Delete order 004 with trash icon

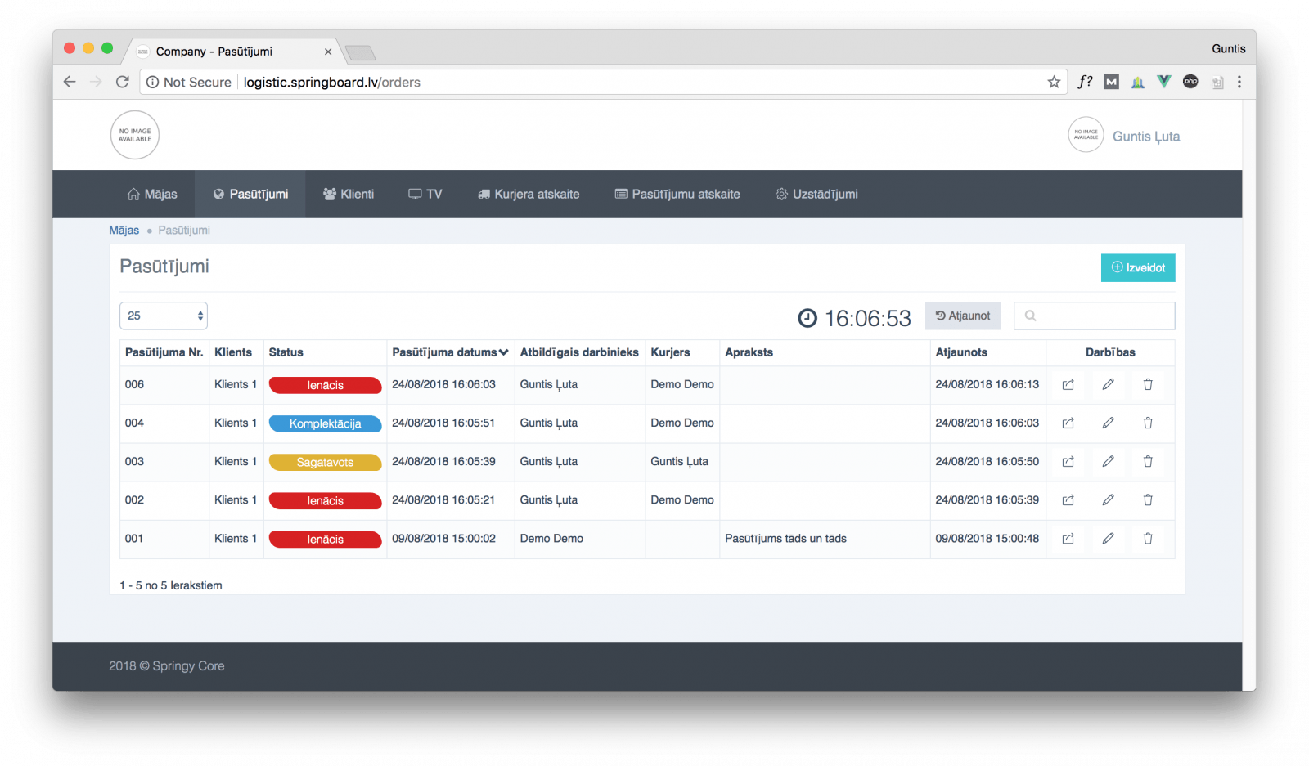pos(1148,423)
